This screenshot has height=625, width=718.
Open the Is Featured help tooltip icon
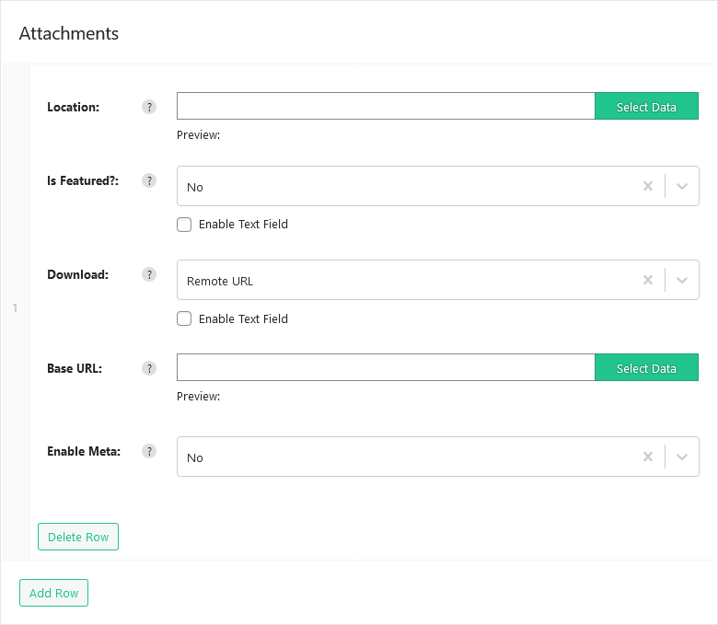pyautogui.click(x=149, y=180)
